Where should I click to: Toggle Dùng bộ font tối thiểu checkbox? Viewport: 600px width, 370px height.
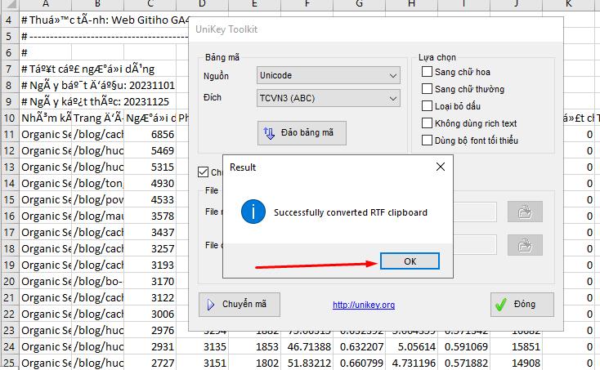pyautogui.click(x=427, y=140)
